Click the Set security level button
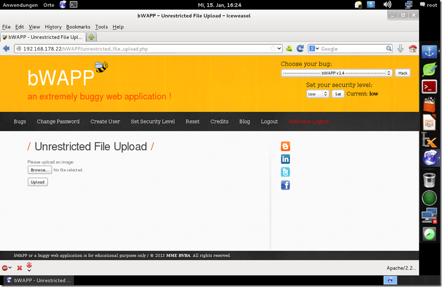 coord(338,94)
